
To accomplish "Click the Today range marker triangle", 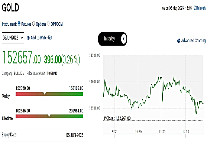I will pos(45,93).
